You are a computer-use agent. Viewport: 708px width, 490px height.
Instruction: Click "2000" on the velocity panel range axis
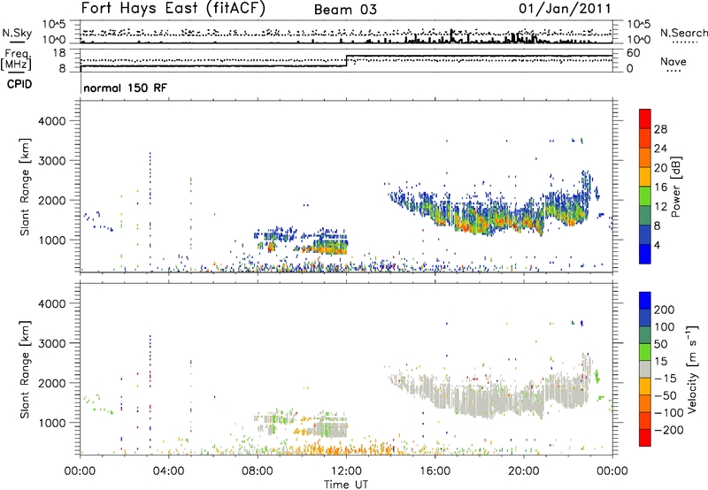pyautogui.click(x=51, y=383)
